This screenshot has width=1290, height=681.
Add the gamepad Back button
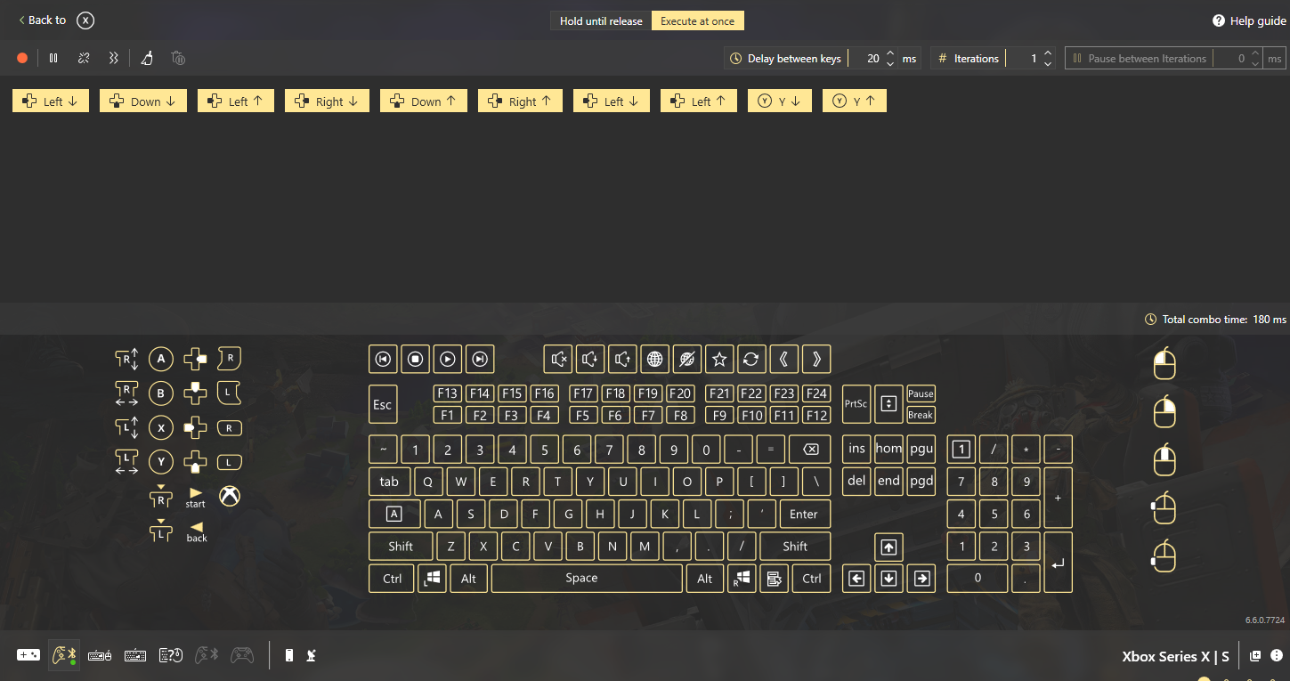[197, 531]
